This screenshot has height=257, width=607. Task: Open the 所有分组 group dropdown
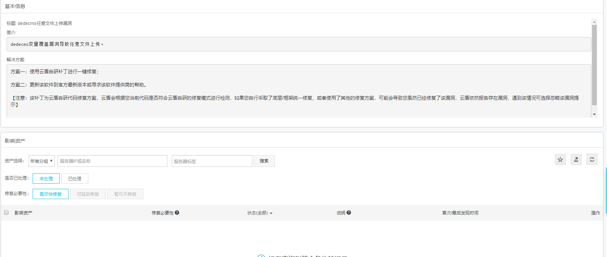pyautogui.click(x=42, y=161)
